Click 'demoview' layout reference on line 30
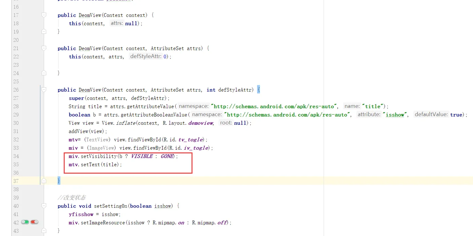473x236 pixels. [x=201, y=123]
